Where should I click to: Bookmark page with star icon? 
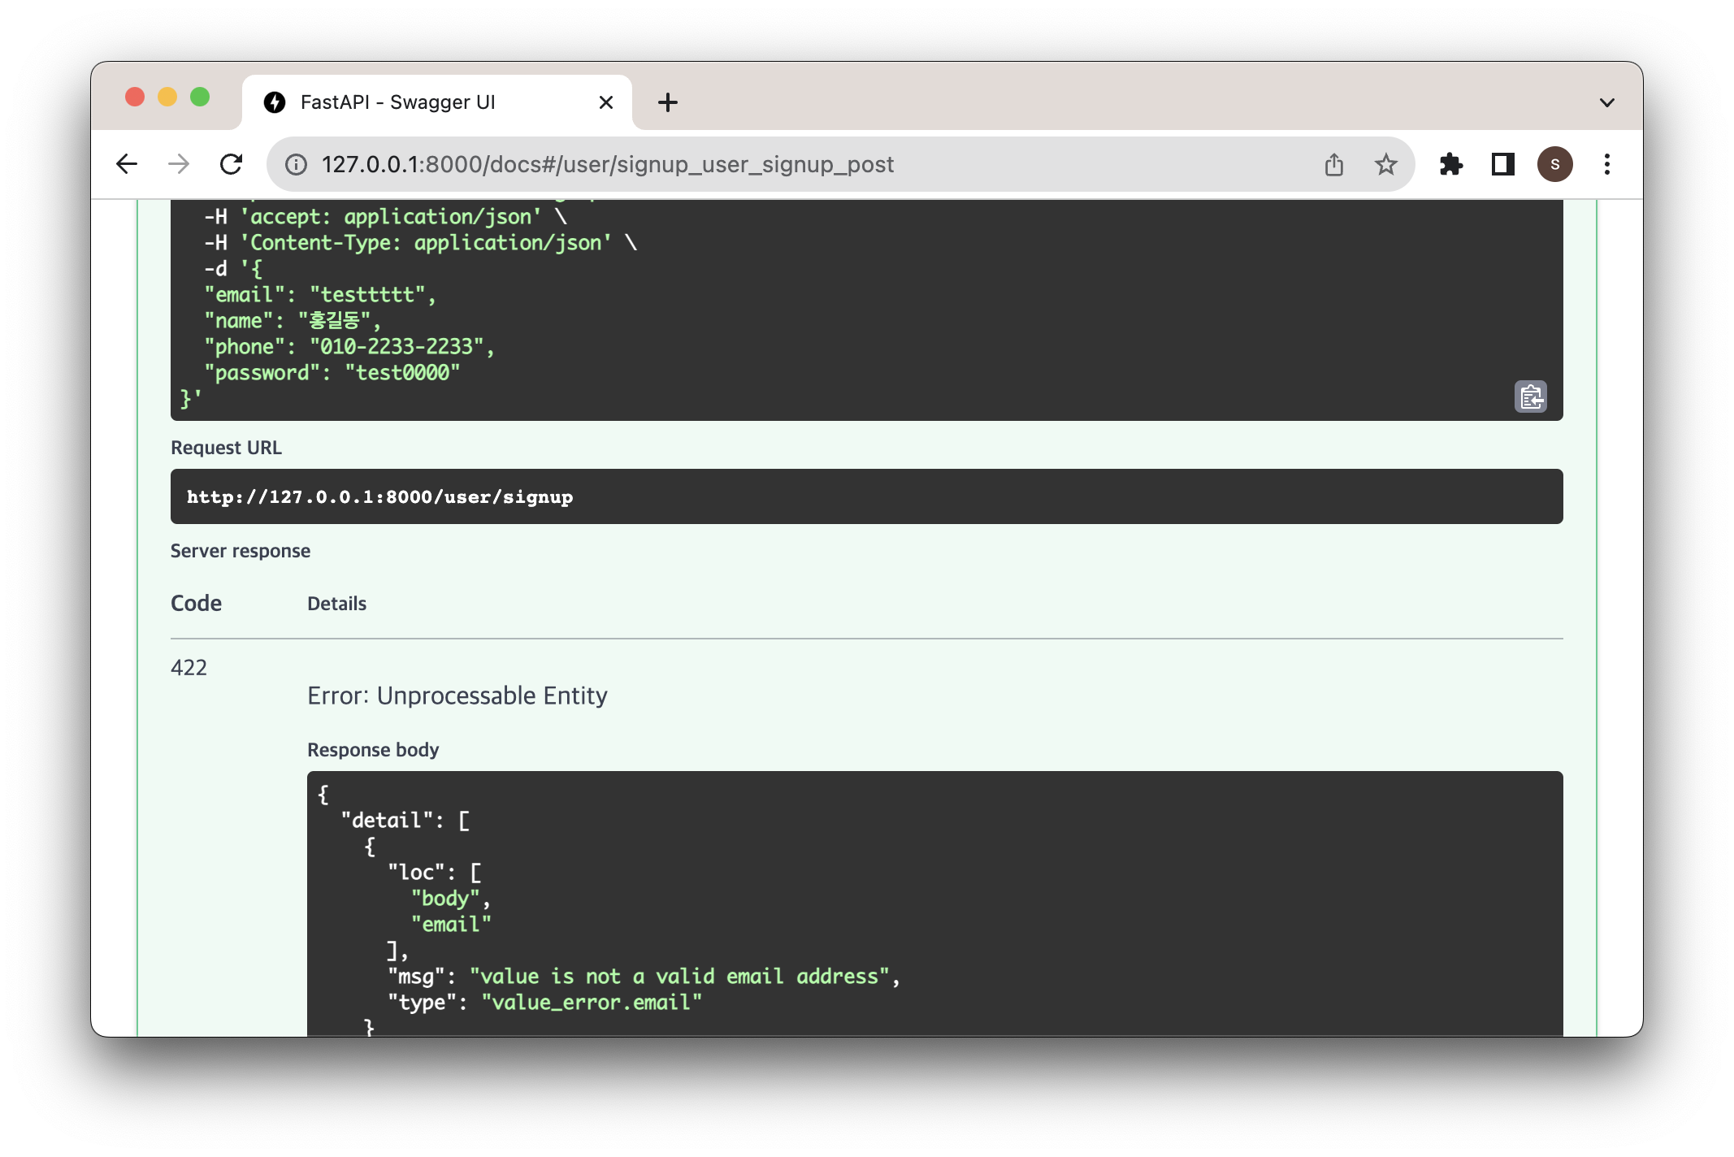1385,164
